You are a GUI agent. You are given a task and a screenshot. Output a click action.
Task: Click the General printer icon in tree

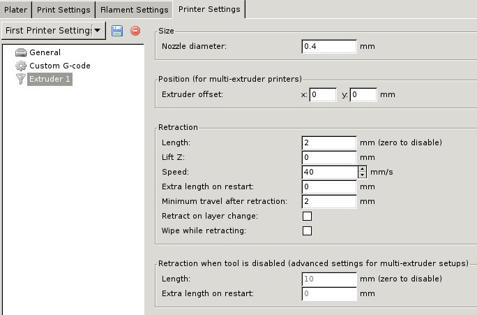20,52
